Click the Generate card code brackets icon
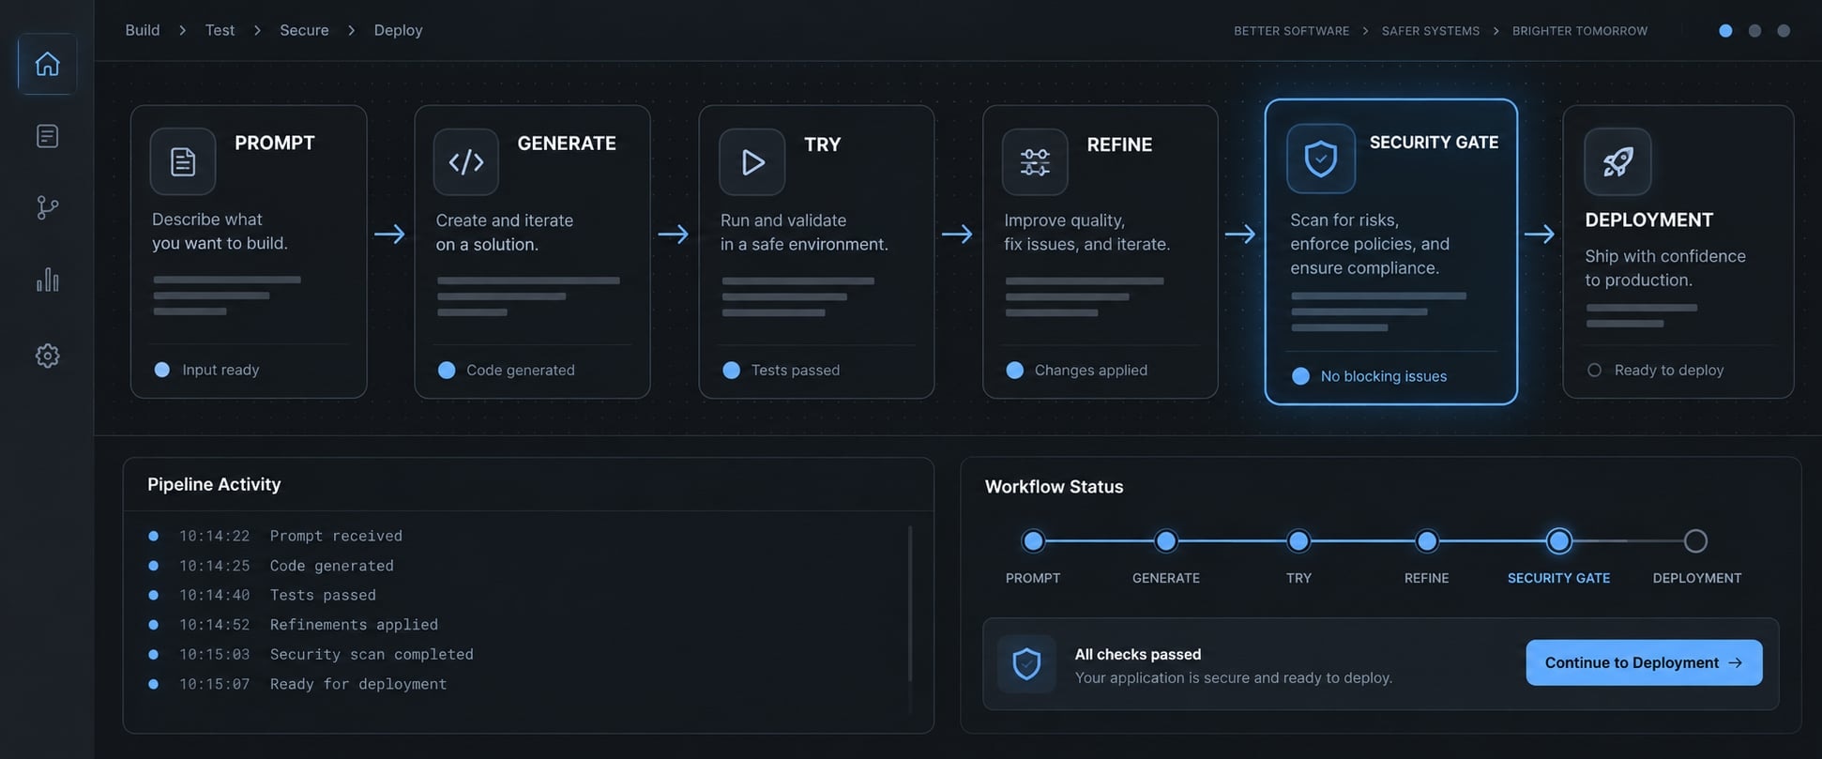Screen dimensions: 1822x759 coord(466,161)
